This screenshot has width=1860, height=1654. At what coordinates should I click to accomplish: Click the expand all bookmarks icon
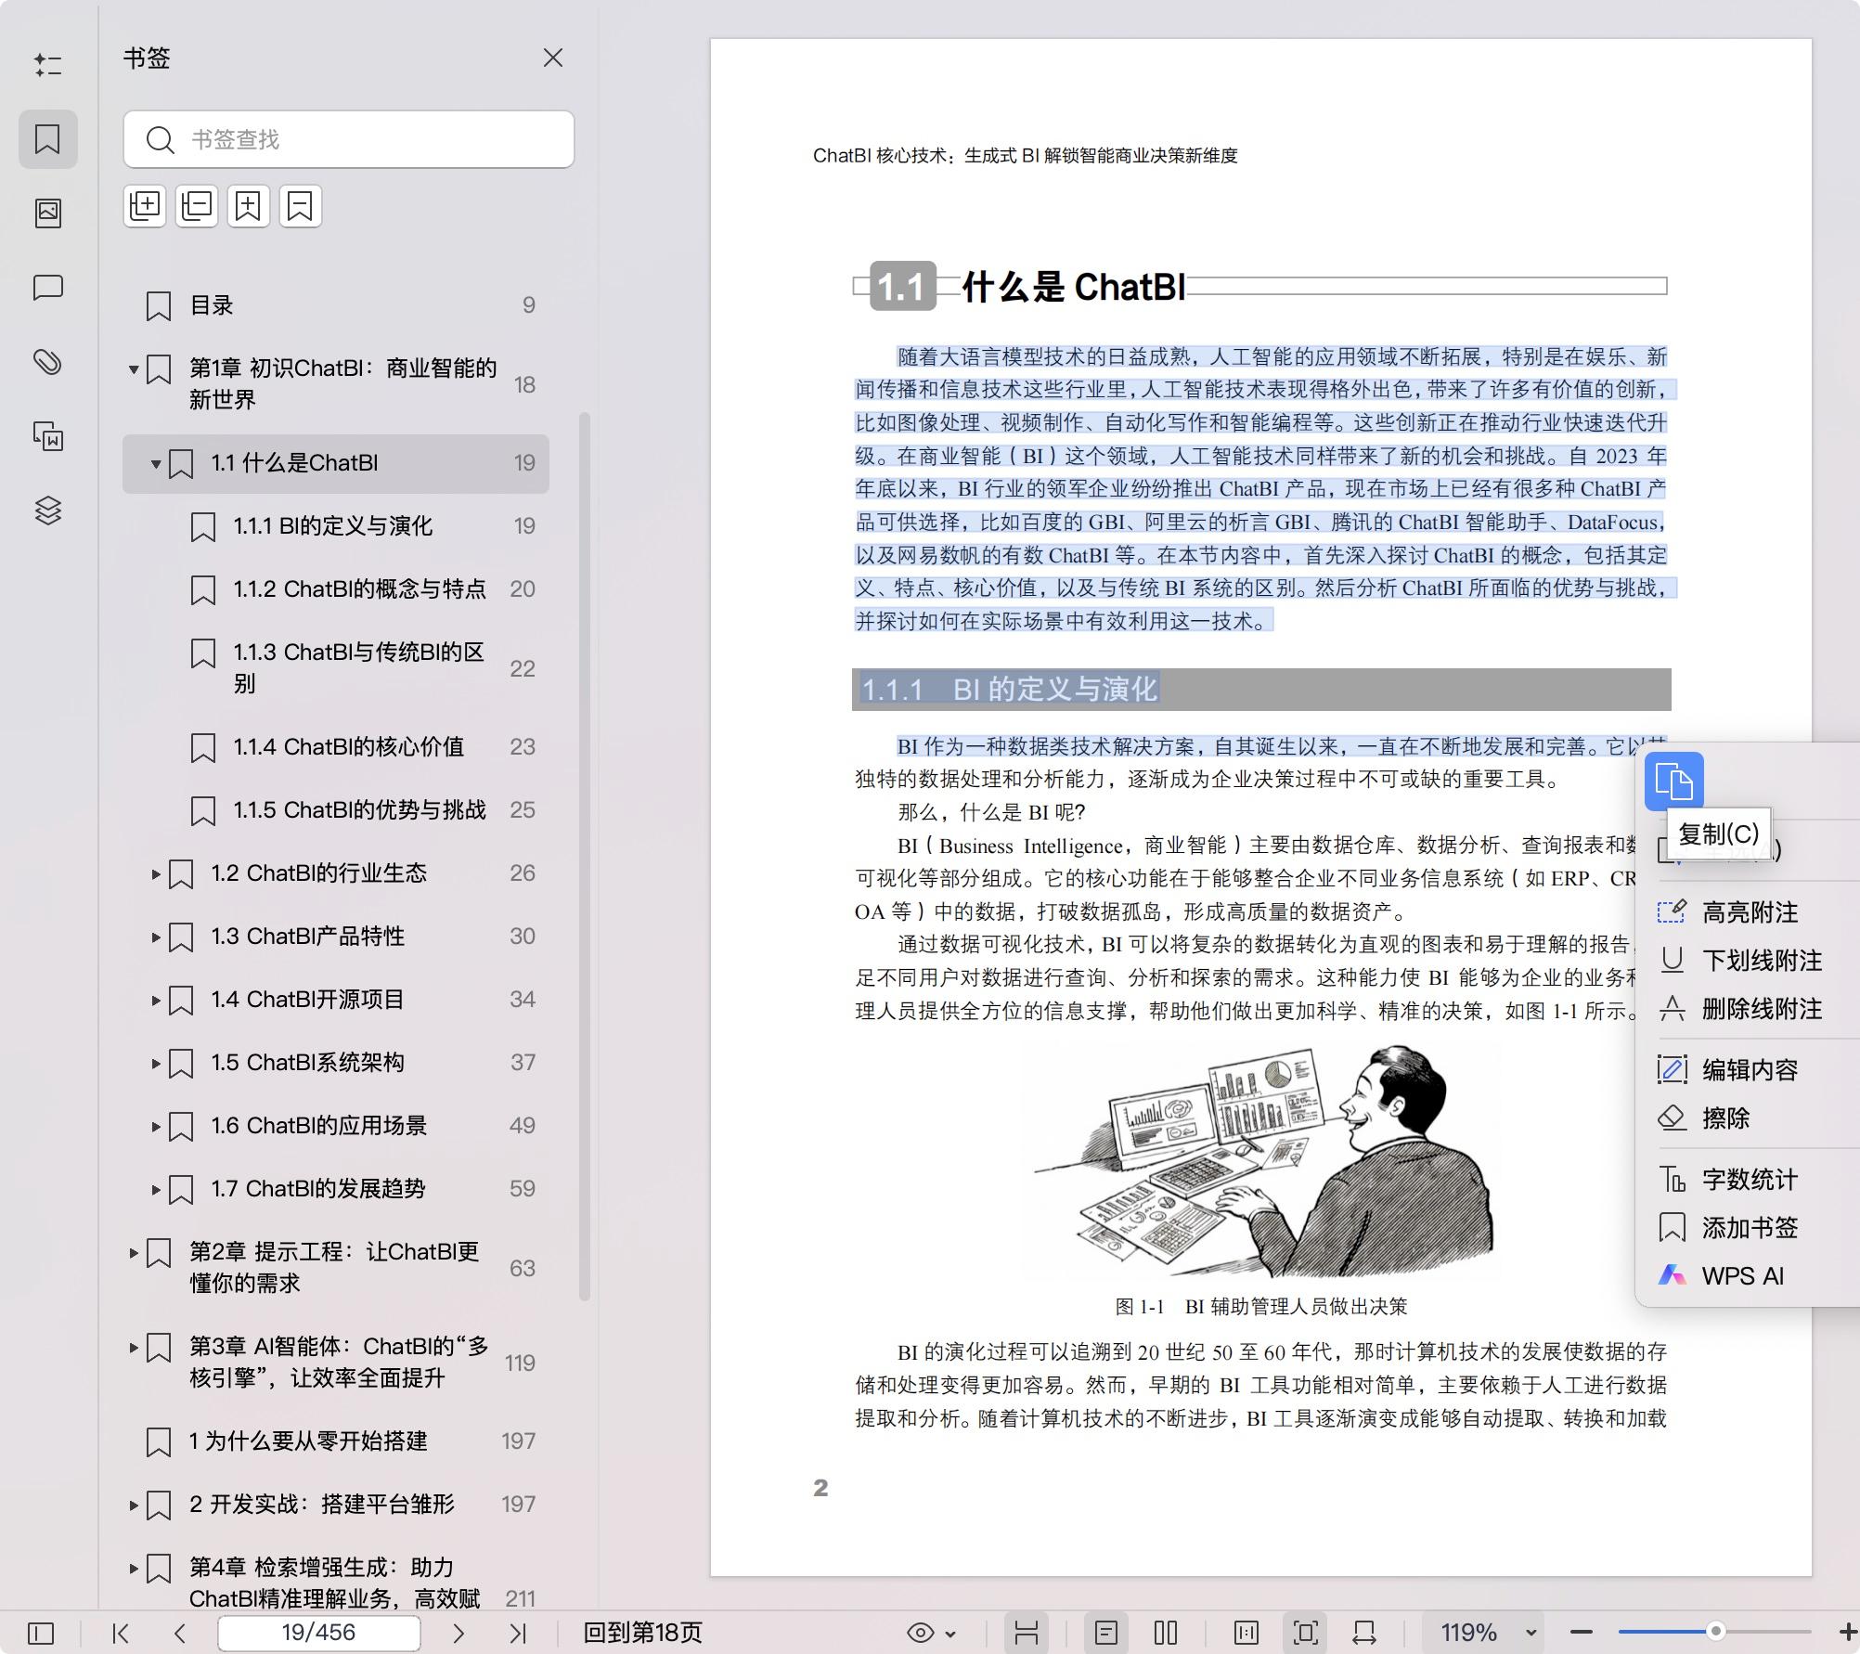pos(145,206)
